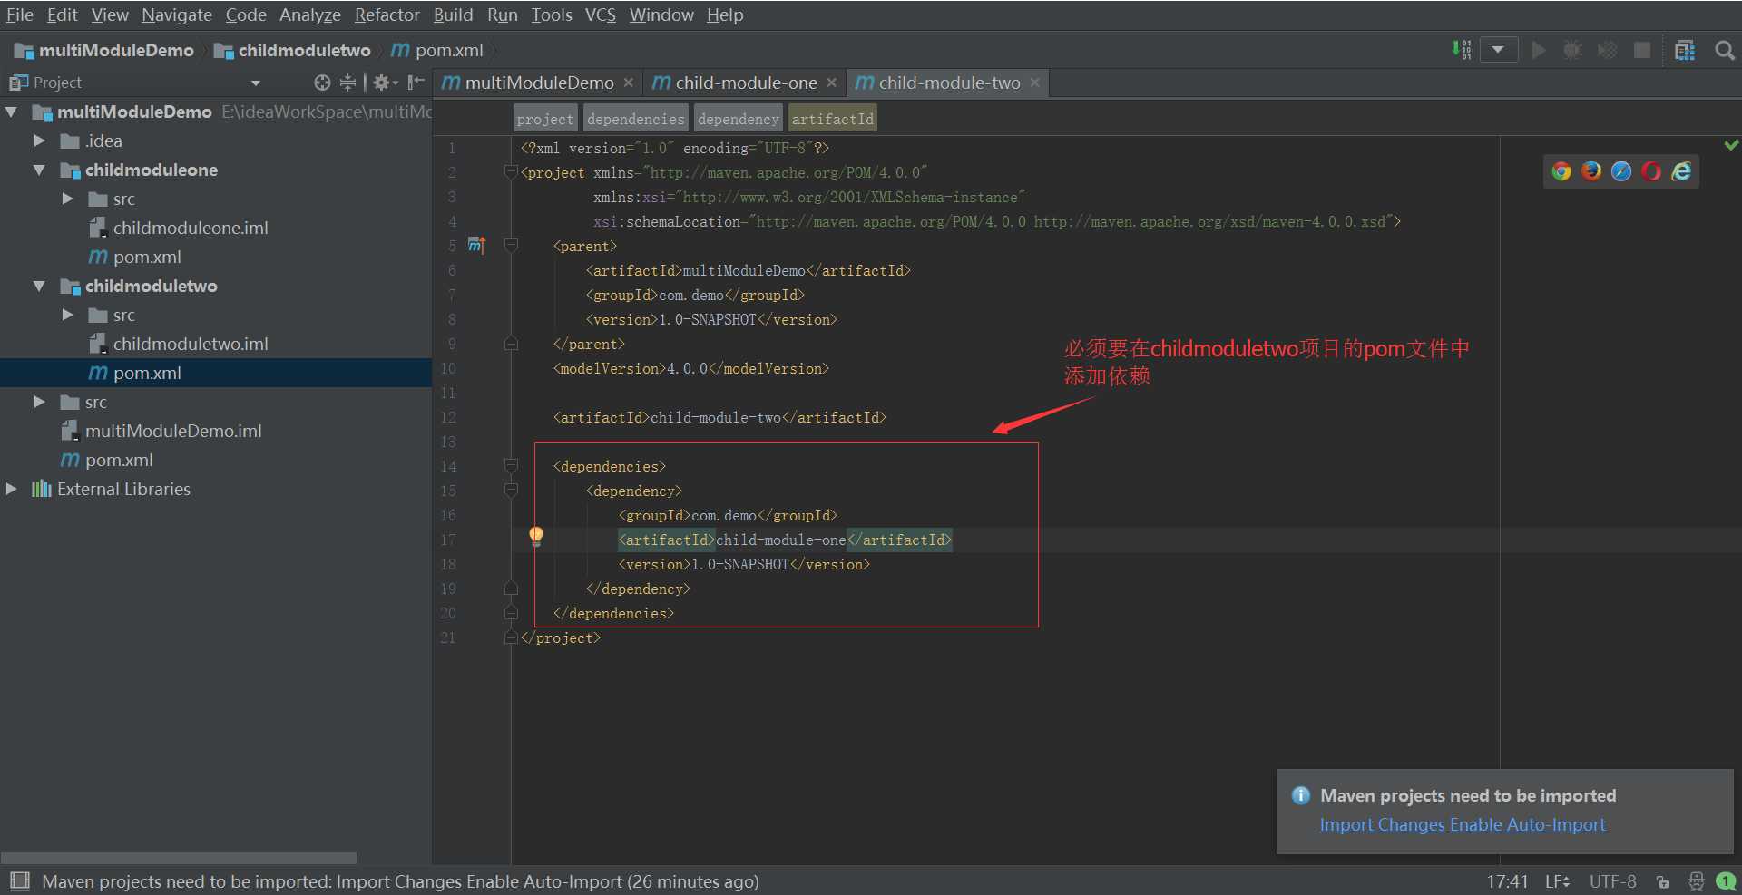The image size is (1742, 895).
Task: Click the Run with Coverage icon
Action: coord(1607,50)
